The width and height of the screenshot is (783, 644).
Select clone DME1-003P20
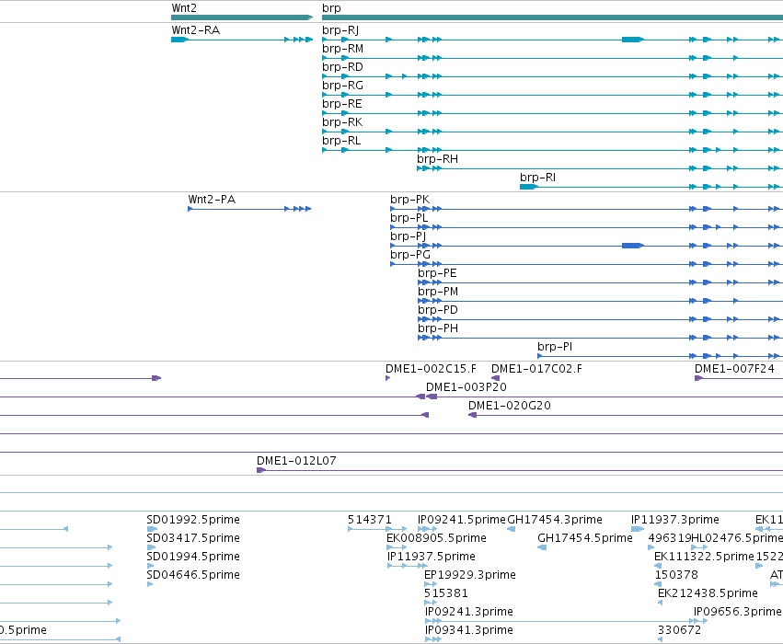[466, 387]
